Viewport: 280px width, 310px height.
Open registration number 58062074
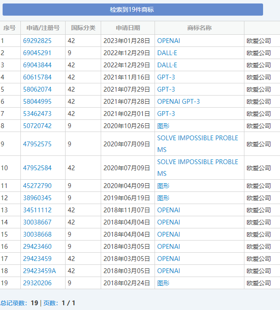pyautogui.click(x=37, y=89)
